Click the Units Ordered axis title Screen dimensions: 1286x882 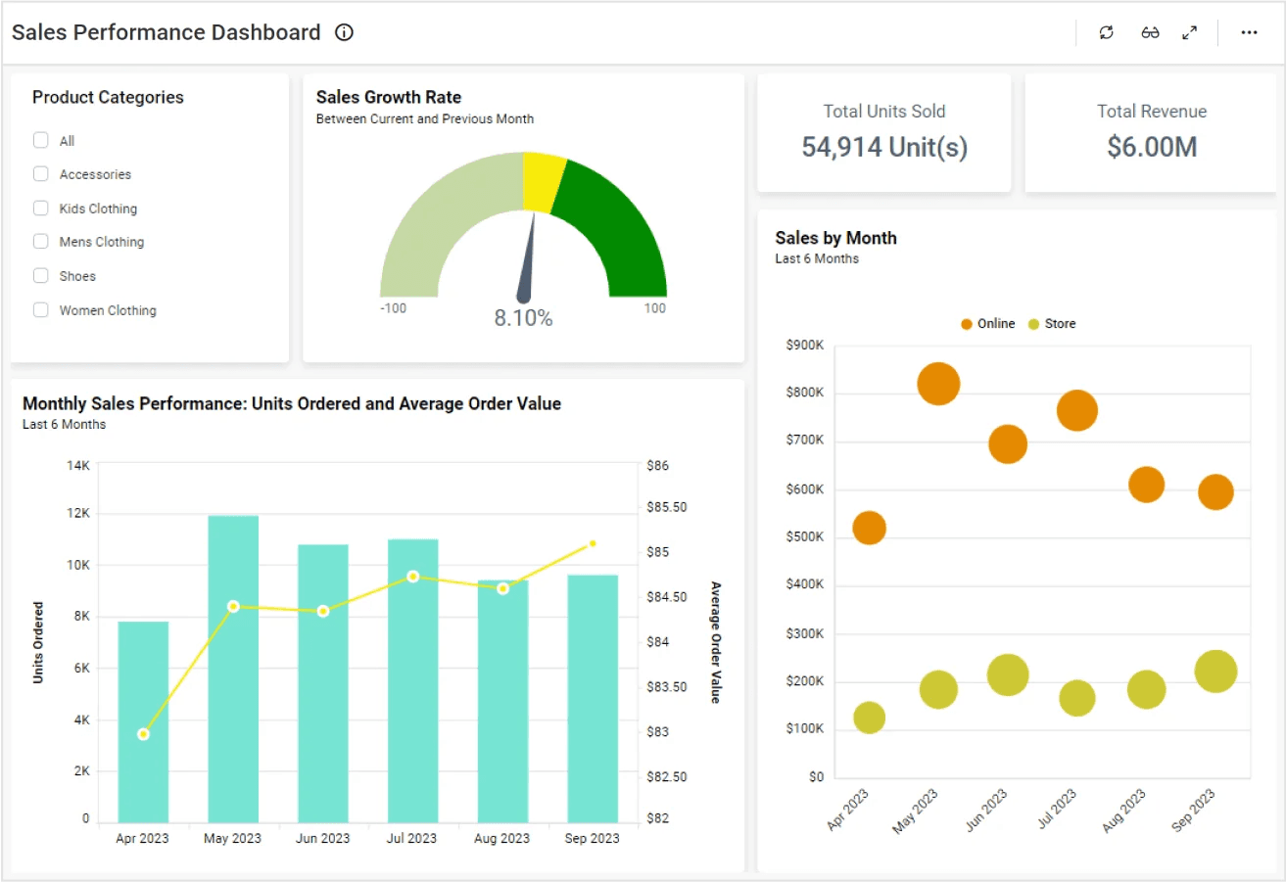[38, 642]
